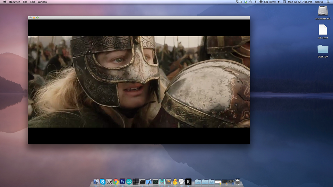Launch Skype from the dock

[x=103, y=182]
